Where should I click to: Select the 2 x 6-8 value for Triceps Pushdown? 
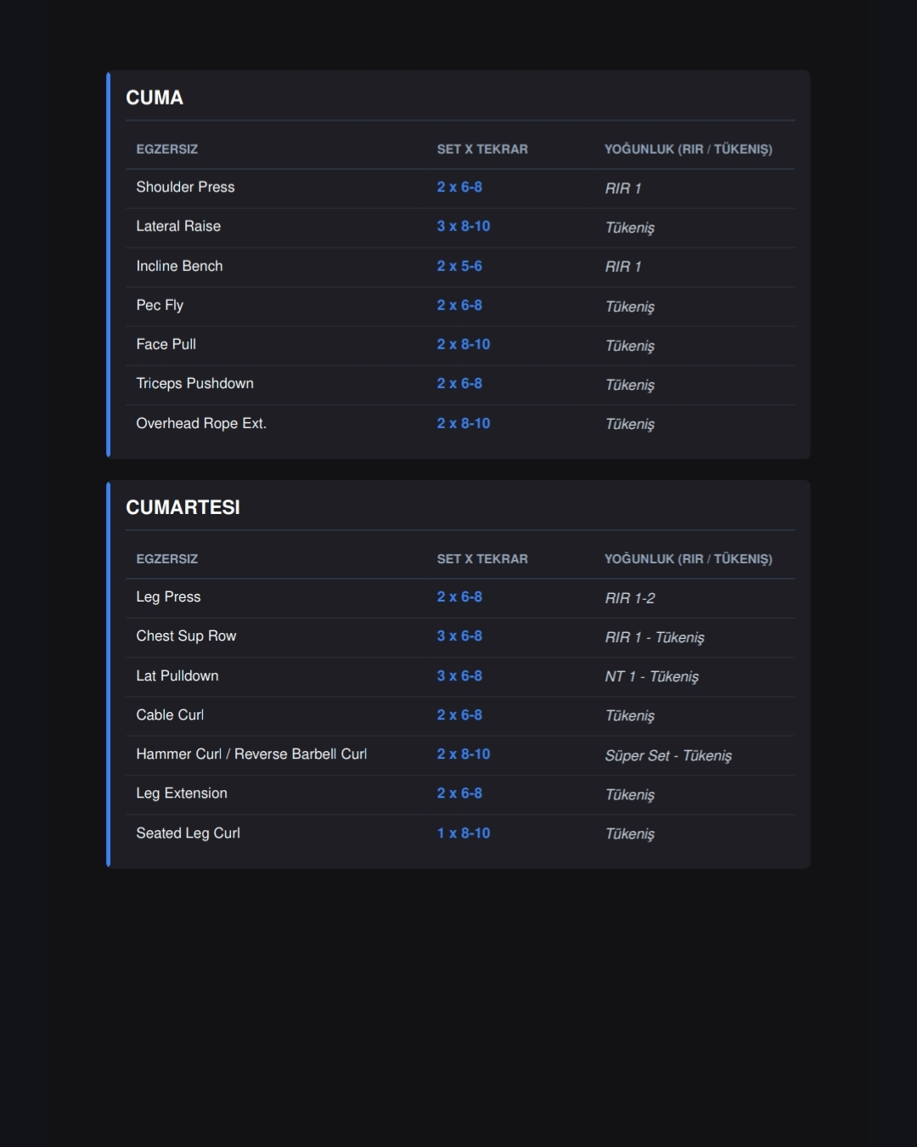click(x=459, y=383)
